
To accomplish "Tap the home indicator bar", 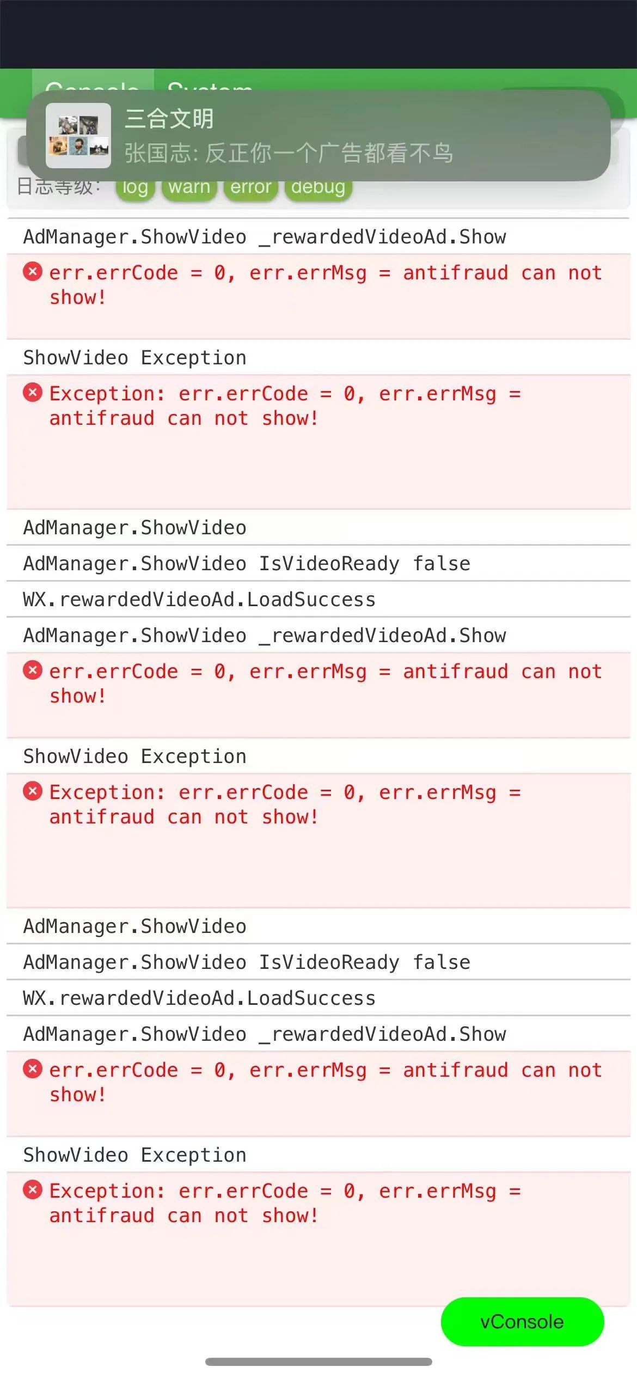I will pyautogui.click(x=318, y=1362).
